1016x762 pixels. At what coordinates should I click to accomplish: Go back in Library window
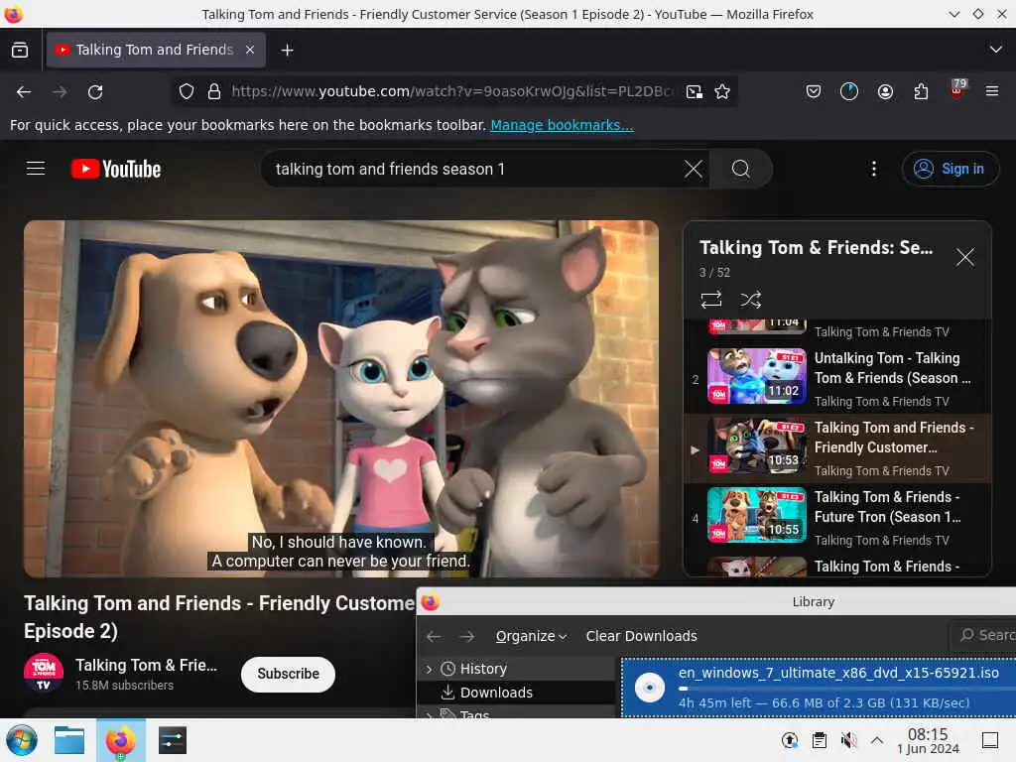click(434, 636)
